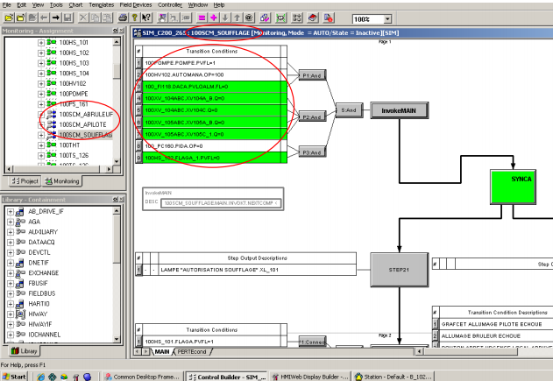
Task: Click the AB_DRIVE_IF library icon
Action: point(20,211)
